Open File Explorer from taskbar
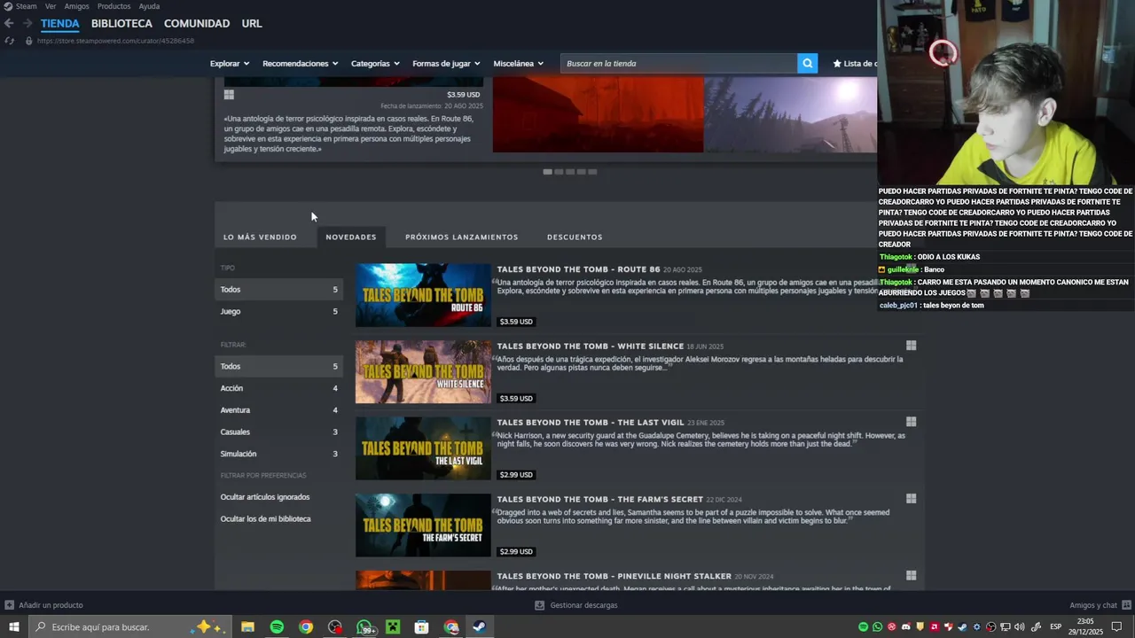The image size is (1135, 638). coord(247,626)
